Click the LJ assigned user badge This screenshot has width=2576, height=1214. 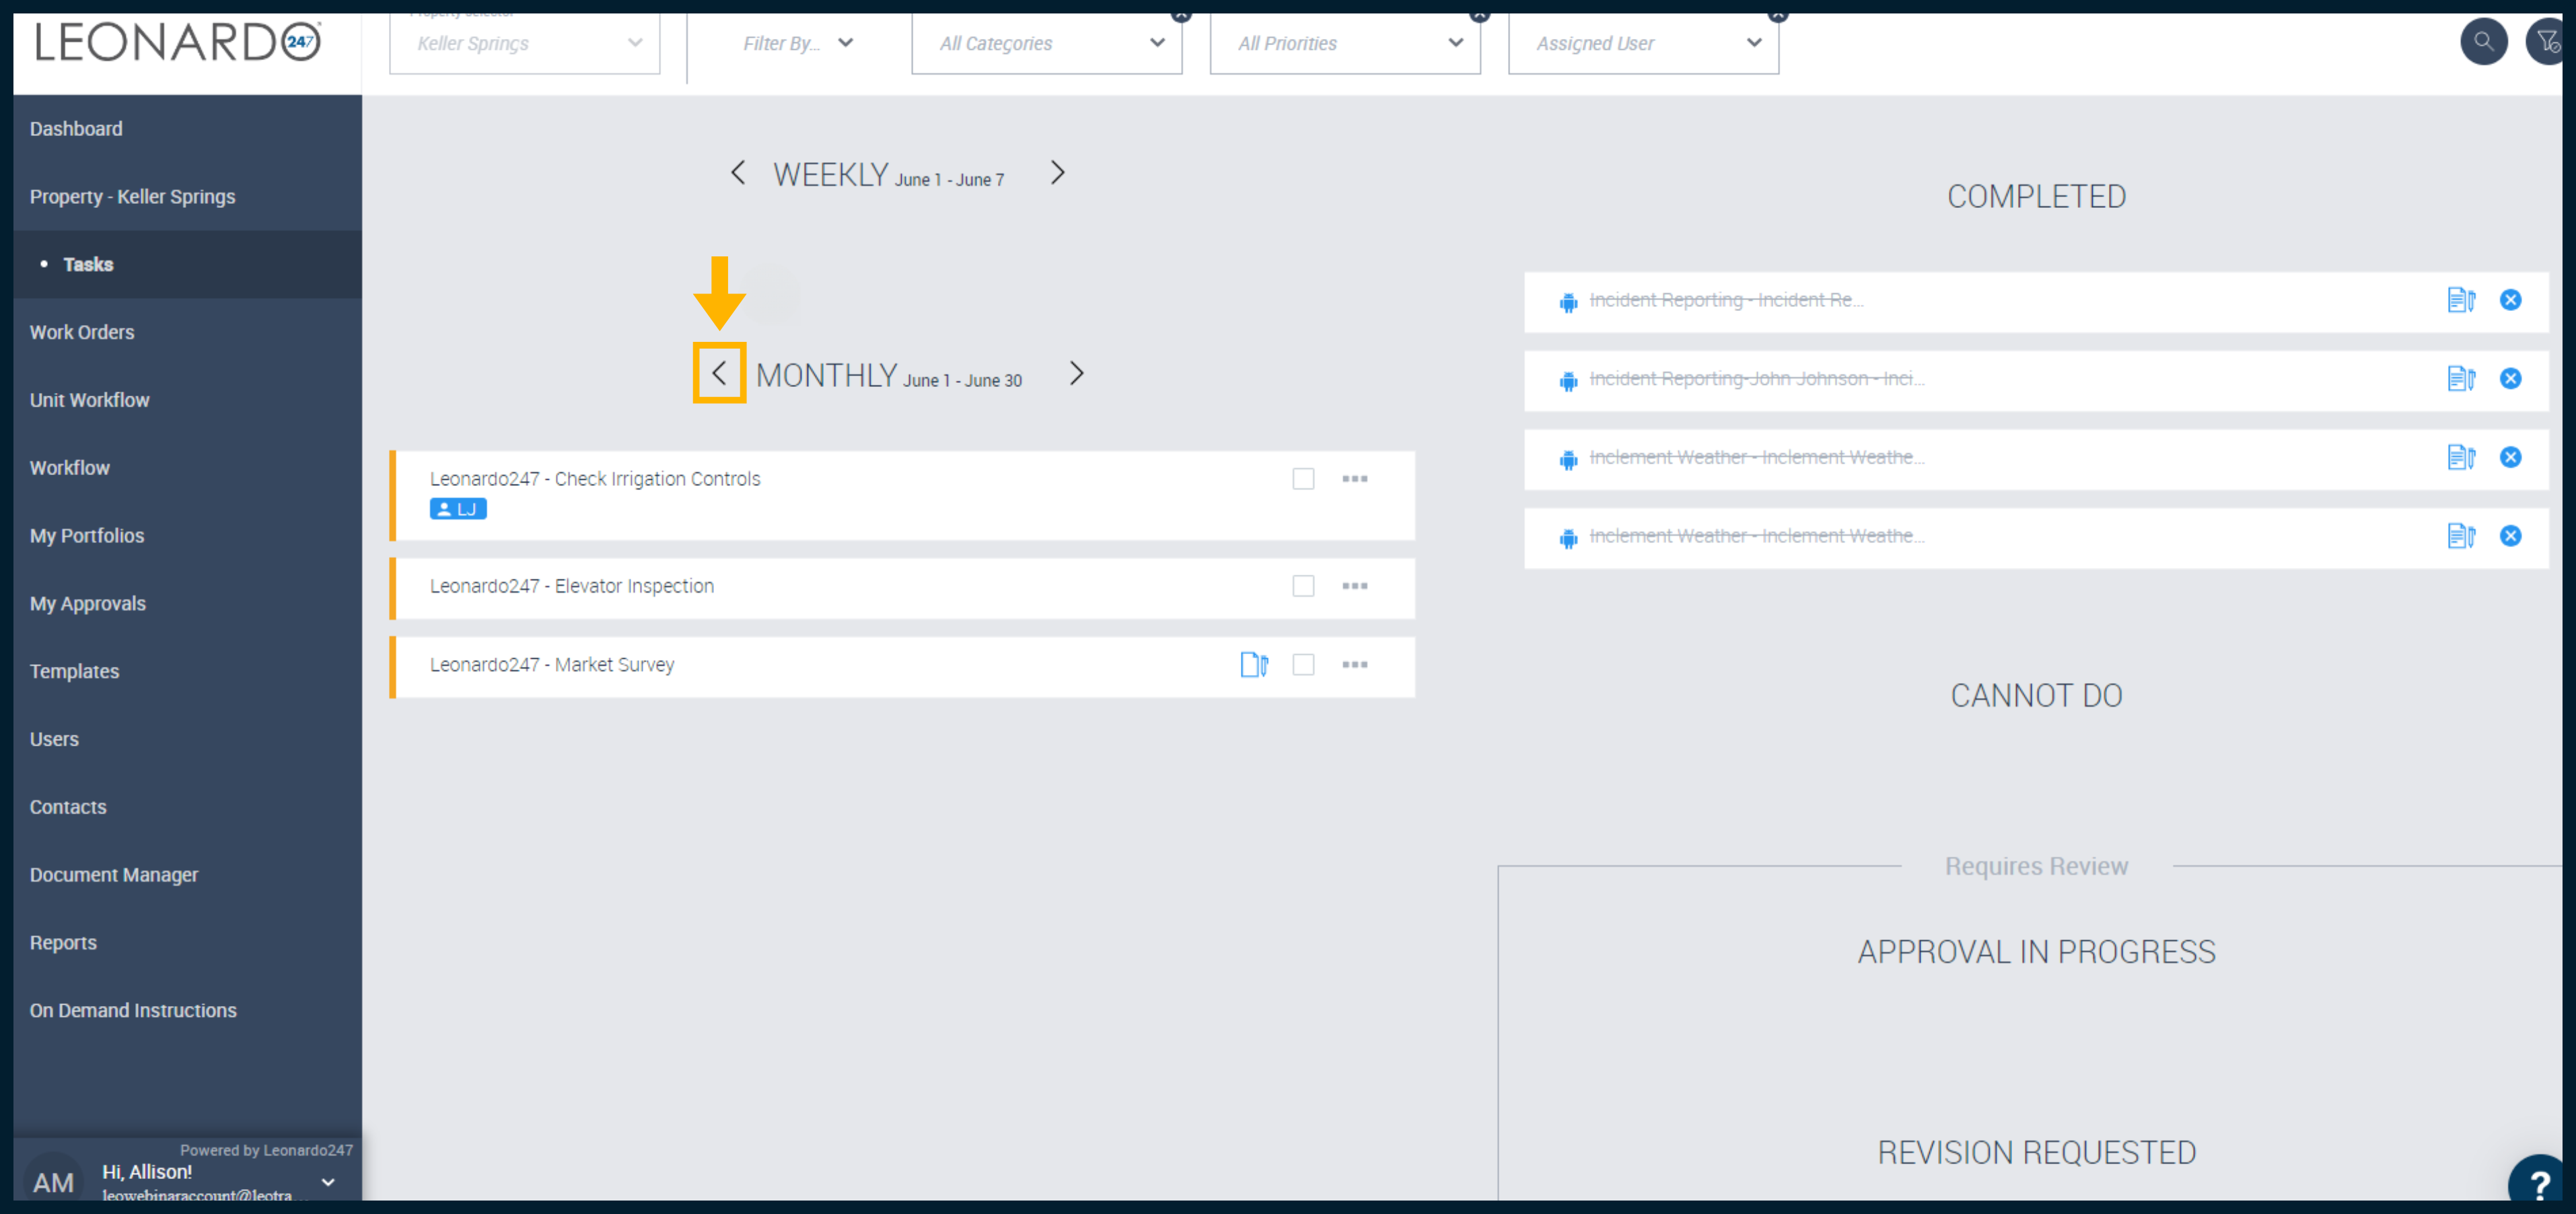click(x=458, y=509)
